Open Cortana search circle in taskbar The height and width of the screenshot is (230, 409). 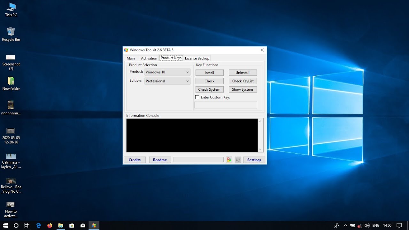pyautogui.click(x=16, y=226)
